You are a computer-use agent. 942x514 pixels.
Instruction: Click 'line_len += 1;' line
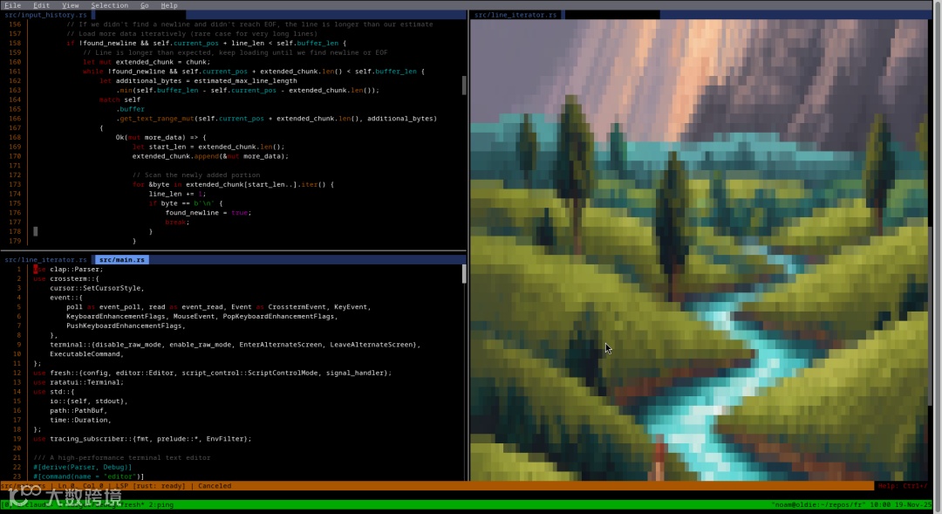(177, 194)
